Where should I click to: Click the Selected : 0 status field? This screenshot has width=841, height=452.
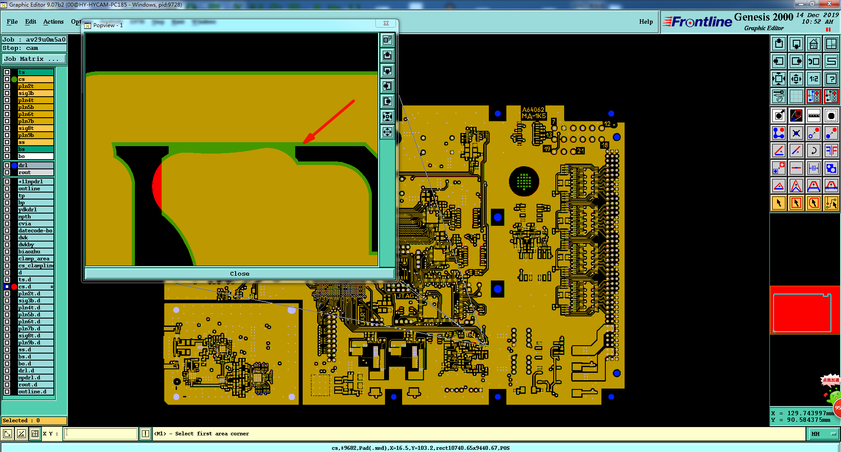(x=34, y=420)
